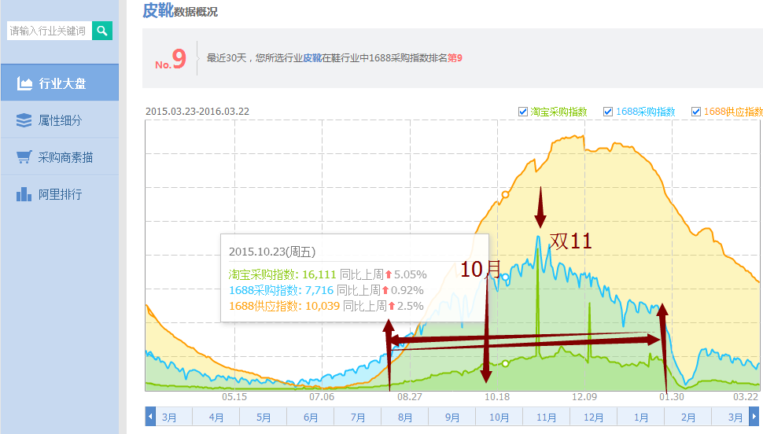
Task: Click the 行业大盘 chart icon
Action: 24,83
